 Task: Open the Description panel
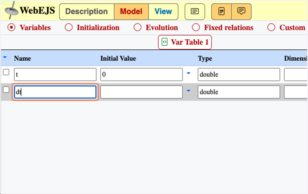point(86,12)
